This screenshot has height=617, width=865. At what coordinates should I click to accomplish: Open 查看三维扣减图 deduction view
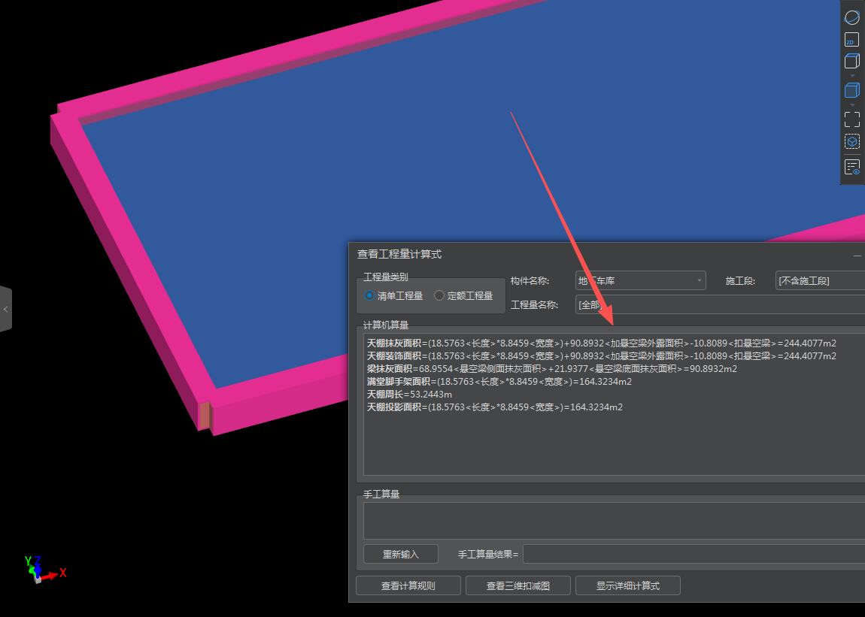click(x=517, y=585)
